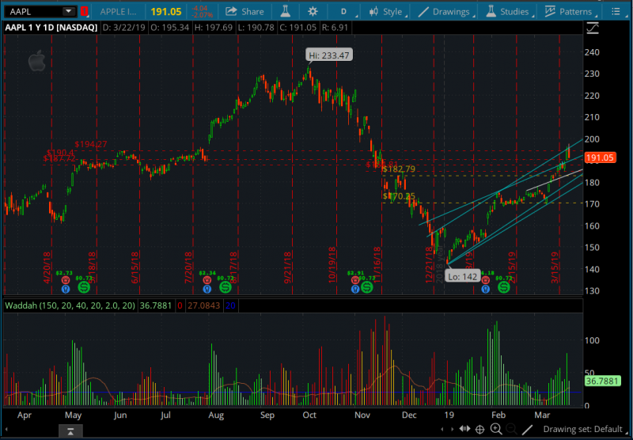Open the chart settings gear icon

[313, 12]
